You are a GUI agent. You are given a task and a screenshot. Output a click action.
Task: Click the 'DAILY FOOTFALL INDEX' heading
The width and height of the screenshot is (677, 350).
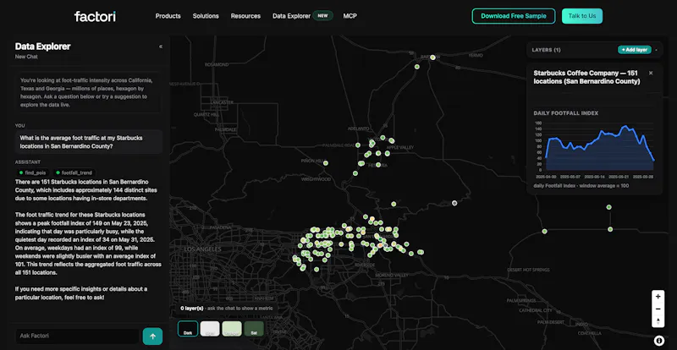(x=566, y=113)
